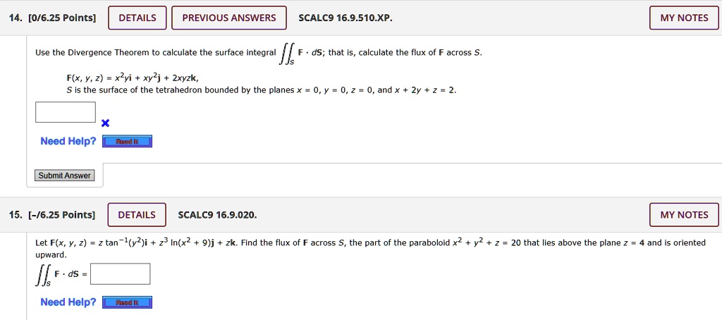Open Read It help for question 15

(128, 302)
